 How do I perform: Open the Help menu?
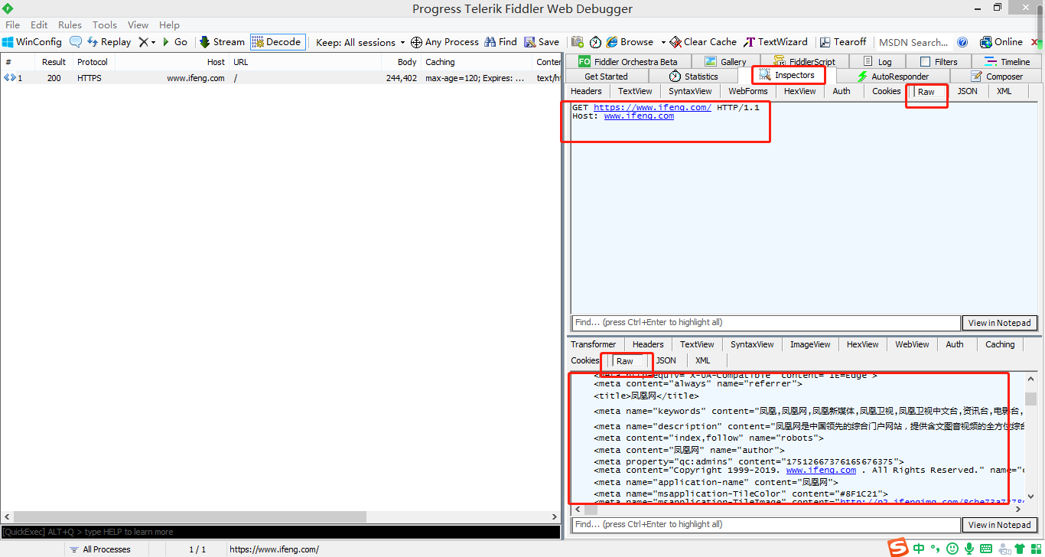click(x=169, y=24)
